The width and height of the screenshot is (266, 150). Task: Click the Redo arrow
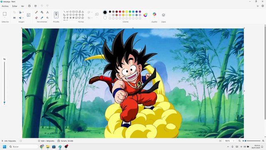[x=47, y=6]
